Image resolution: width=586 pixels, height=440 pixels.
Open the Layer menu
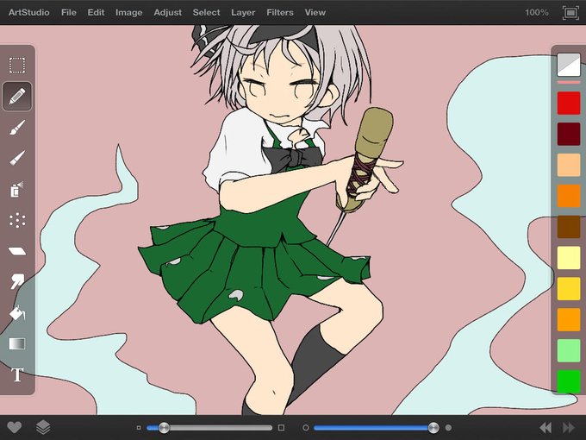coord(243,12)
